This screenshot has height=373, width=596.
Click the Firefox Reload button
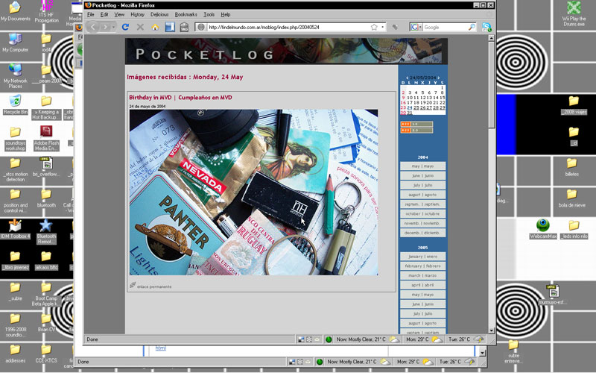(125, 27)
